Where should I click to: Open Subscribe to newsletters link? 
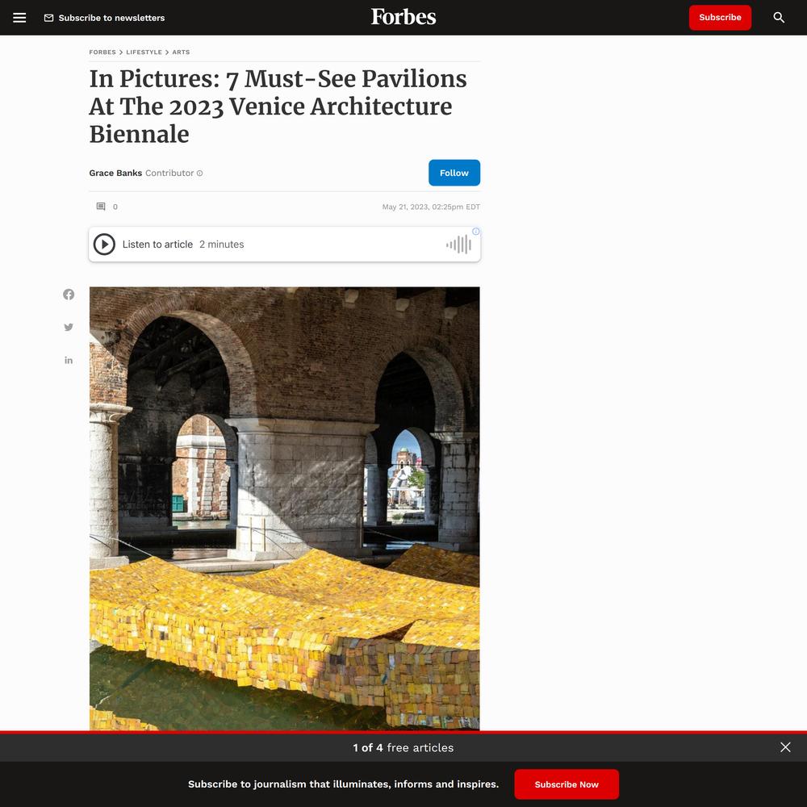coord(111,18)
